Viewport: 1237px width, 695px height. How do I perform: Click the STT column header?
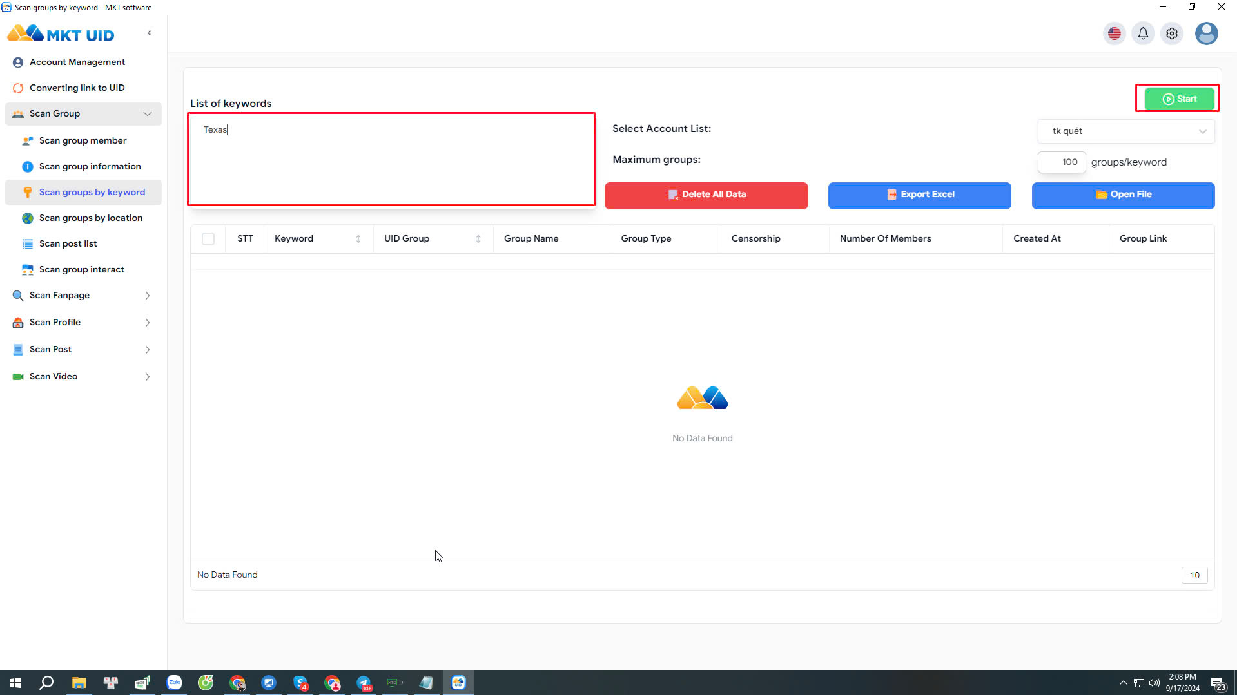[x=245, y=238]
